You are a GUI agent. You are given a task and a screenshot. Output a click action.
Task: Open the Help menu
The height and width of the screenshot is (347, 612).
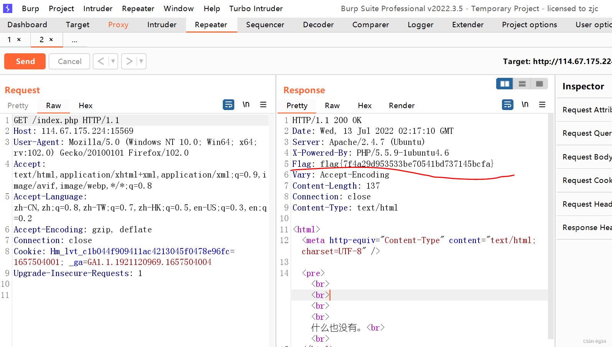click(212, 8)
